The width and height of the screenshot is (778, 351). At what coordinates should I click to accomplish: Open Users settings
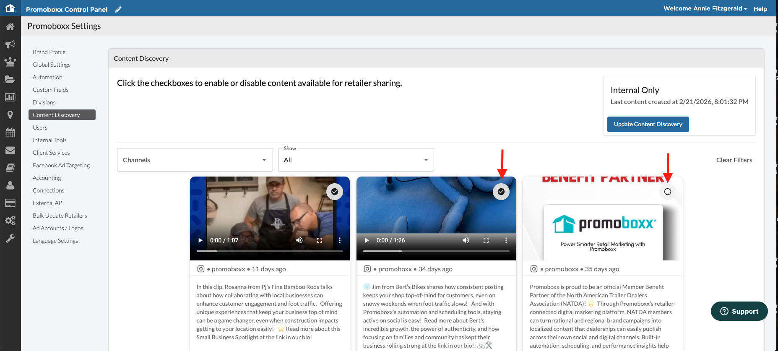pos(40,127)
